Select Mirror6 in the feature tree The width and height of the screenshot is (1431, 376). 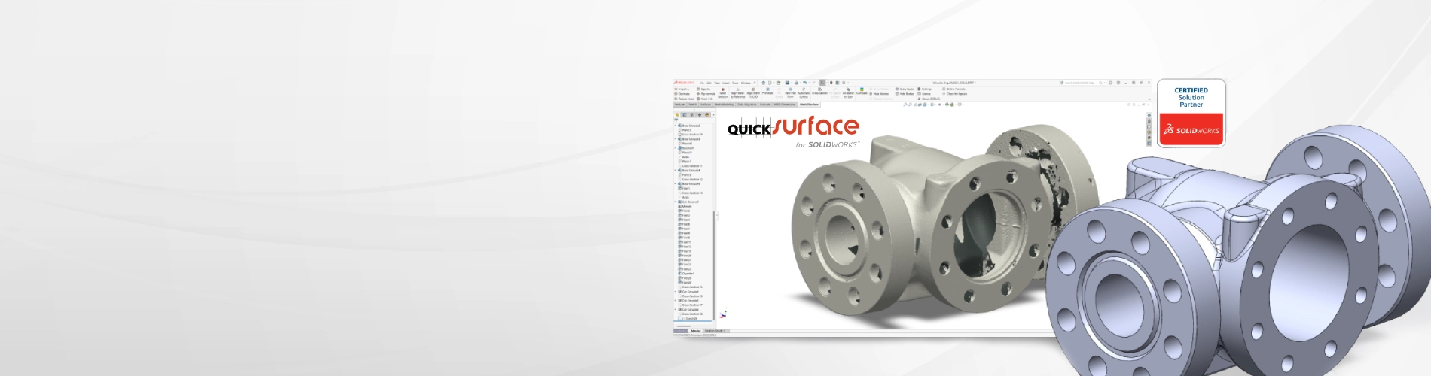[686, 206]
